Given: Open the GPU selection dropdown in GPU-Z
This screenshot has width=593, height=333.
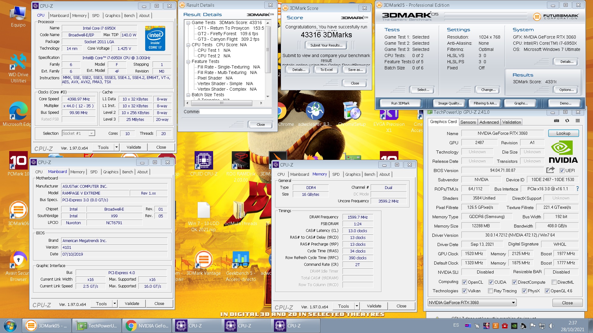Looking at the screenshot, I should coord(472,302).
